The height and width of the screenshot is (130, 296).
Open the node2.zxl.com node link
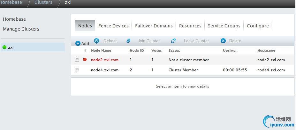click(104, 60)
